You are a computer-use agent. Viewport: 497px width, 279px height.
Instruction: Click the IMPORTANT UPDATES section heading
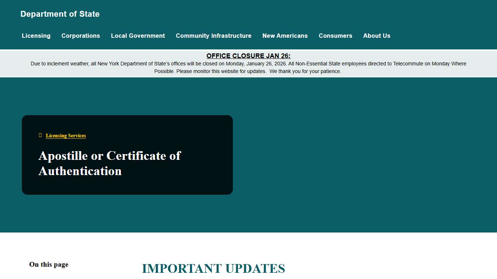tap(214, 268)
